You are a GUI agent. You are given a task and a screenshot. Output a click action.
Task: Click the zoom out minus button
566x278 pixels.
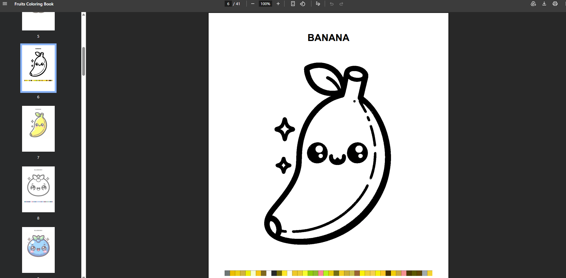[253, 4]
